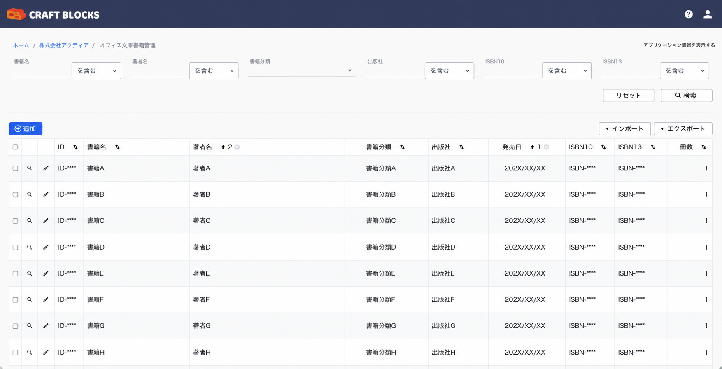Sort the table by 書籍名 column
The width and height of the screenshot is (722, 369).
(117, 147)
